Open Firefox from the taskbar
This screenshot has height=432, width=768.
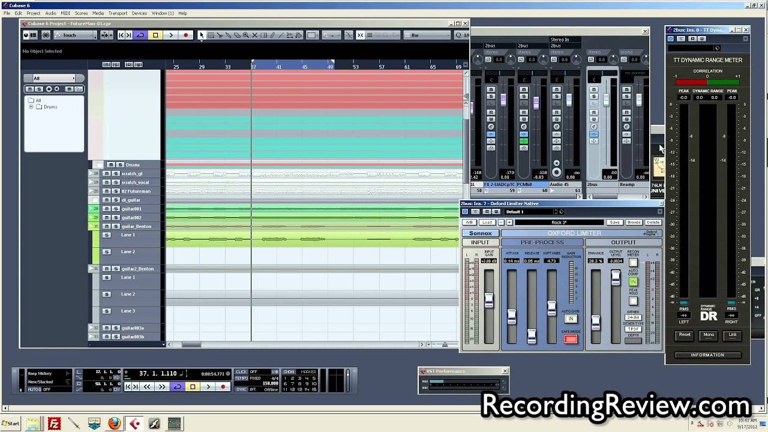pos(114,424)
